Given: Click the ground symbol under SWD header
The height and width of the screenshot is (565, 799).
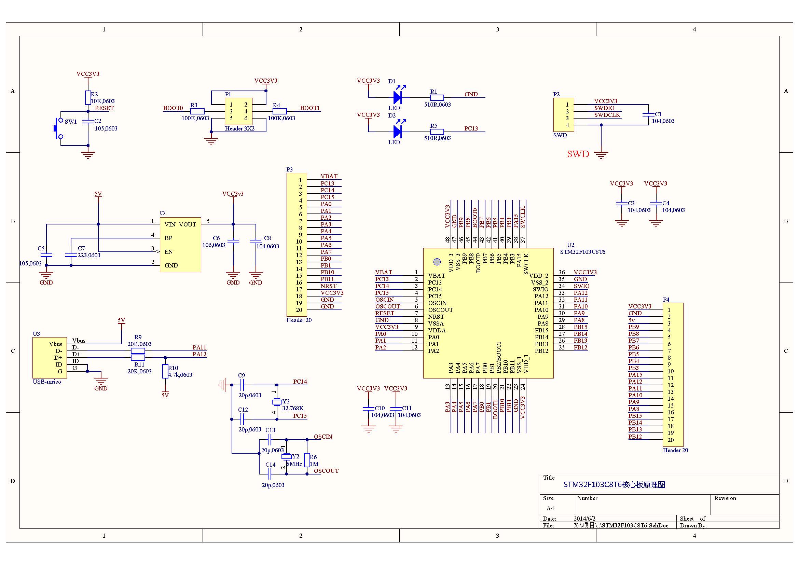Looking at the screenshot, I should [x=601, y=154].
